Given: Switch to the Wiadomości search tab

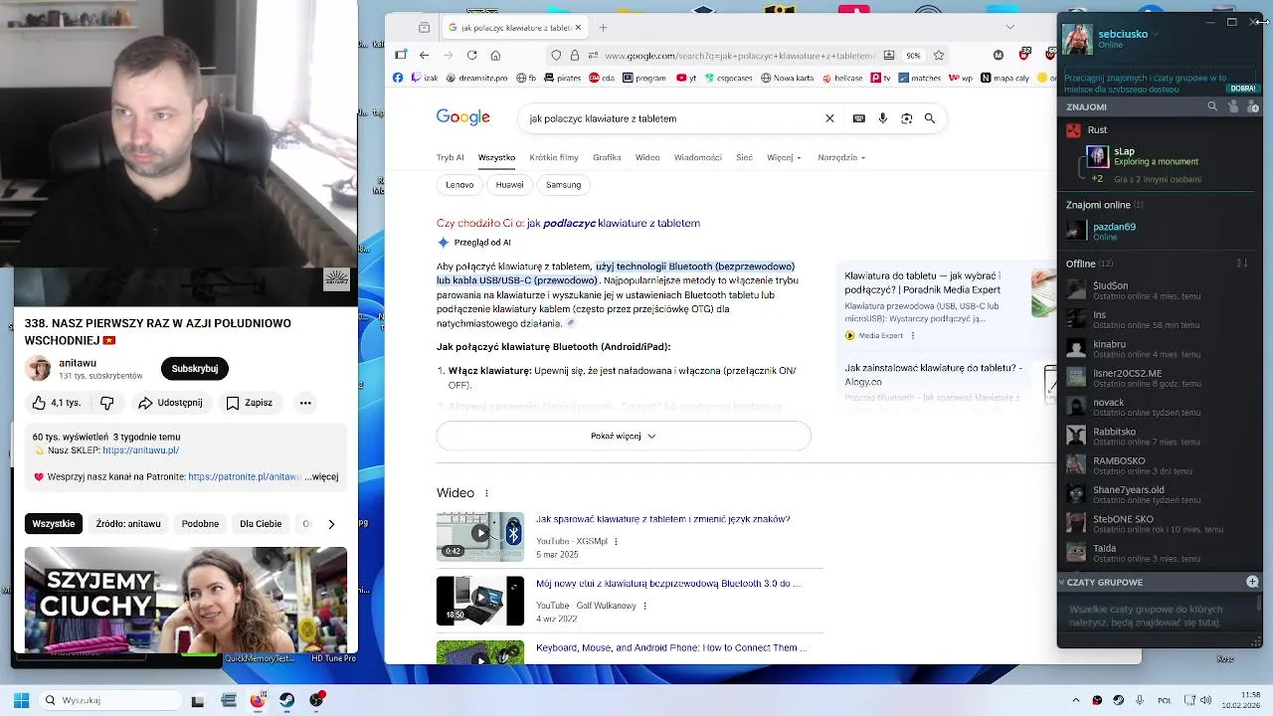Looking at the screenshot, I should pyautogui.click(x=698, y=157).
